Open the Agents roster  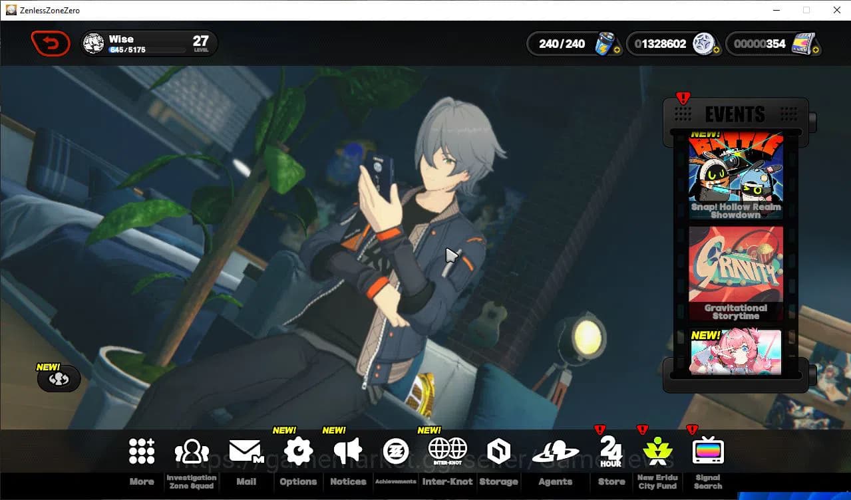(x=555, y=449)
